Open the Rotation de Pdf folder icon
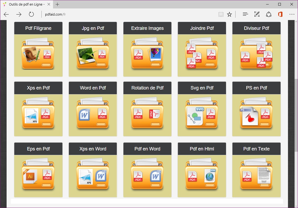The width and height of the screenshot is (298, 208). click(147, 114)
